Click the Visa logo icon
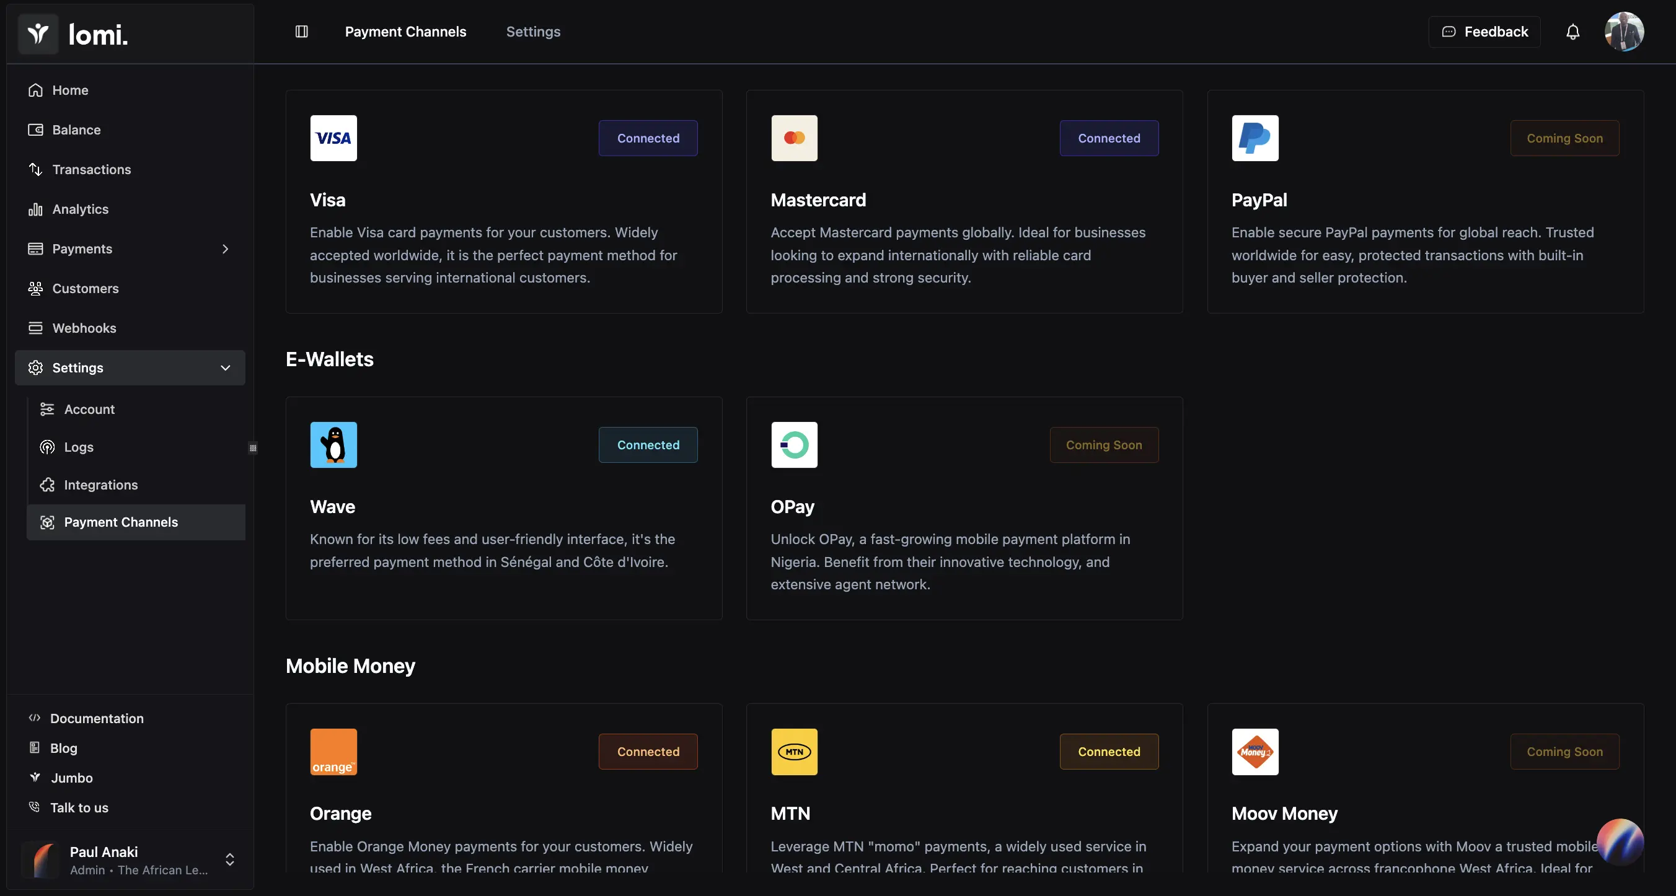This screenshot has height=896, width=1676. pos(333,138)
